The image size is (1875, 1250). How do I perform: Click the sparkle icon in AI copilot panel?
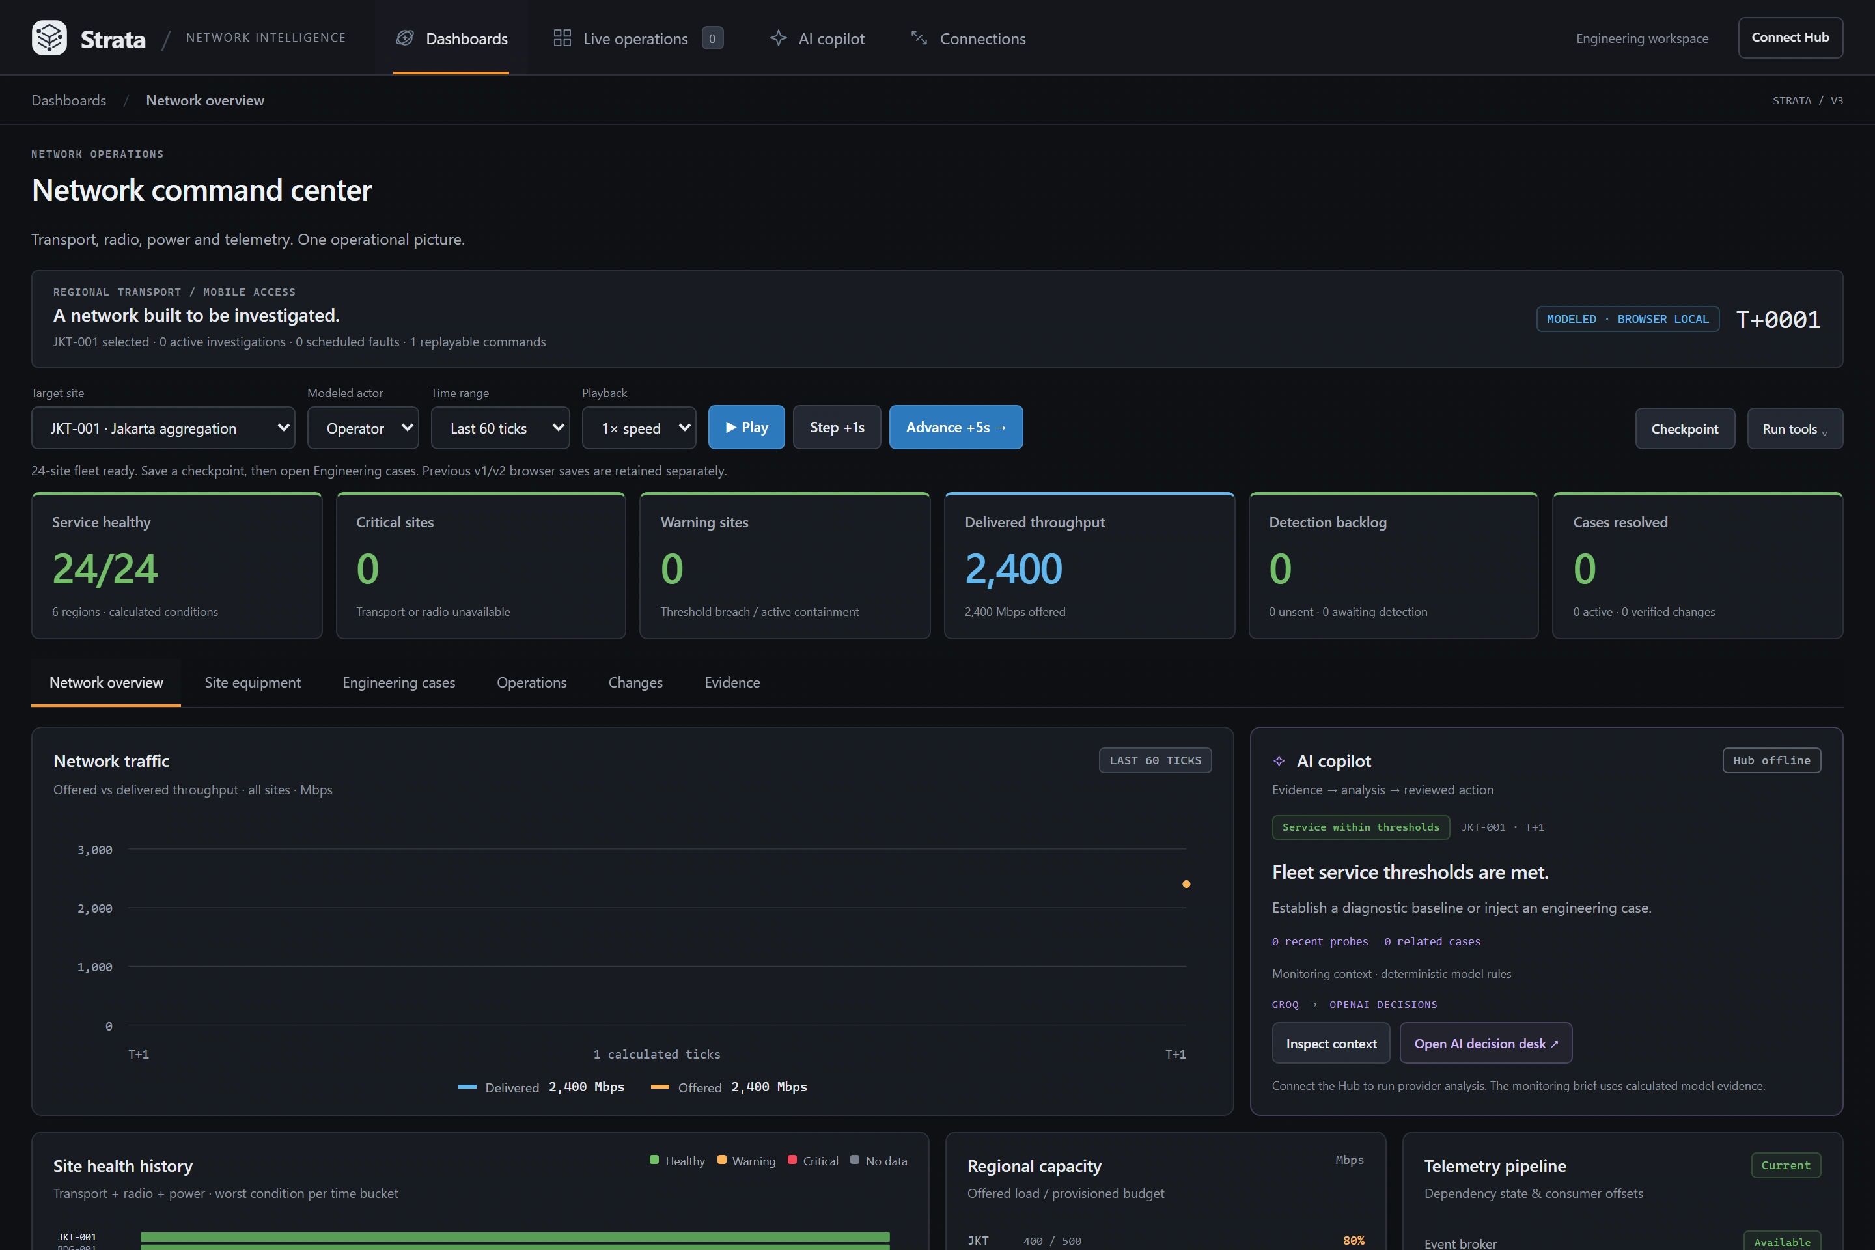click(x=1279, y=761)
